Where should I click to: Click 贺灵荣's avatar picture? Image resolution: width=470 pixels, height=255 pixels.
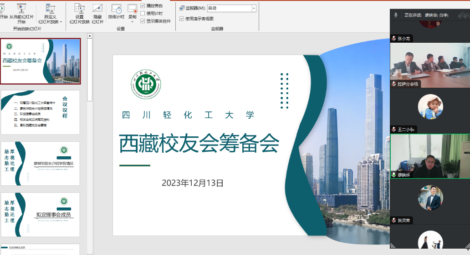(430, 198)
